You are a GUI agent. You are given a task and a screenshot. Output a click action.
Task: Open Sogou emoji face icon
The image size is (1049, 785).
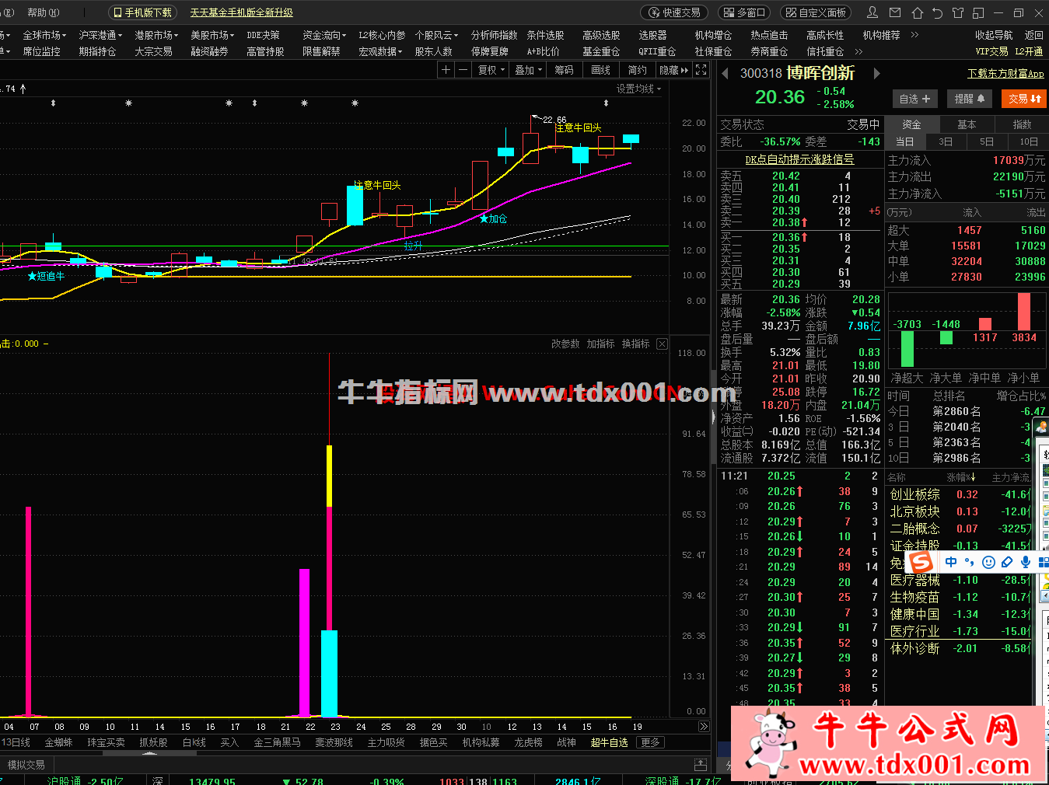pyautogui.click(x=988, y=562)
